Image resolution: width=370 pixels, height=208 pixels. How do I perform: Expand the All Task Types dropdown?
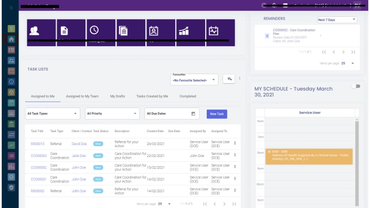click(53, 114)
